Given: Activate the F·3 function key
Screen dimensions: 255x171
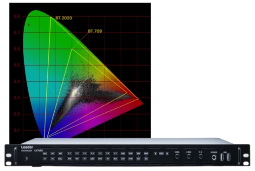Looking at the screenshot, I should [85, 153].
